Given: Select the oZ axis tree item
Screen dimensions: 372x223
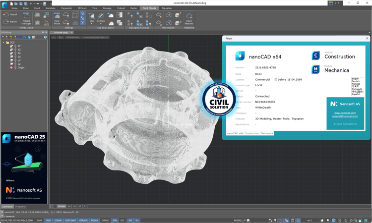Looking at the screenshot, I should click(x=19, y=64).
